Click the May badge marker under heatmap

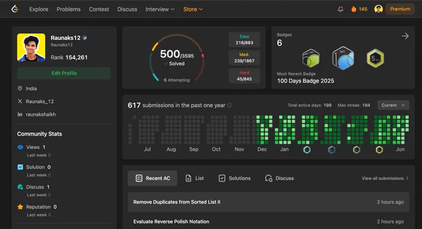(379, 150)
